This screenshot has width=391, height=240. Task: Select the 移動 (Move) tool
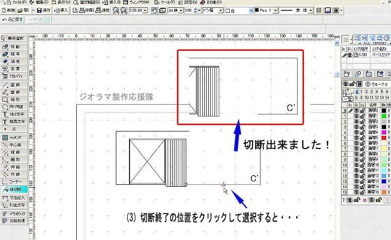click(x=15, y=46)
